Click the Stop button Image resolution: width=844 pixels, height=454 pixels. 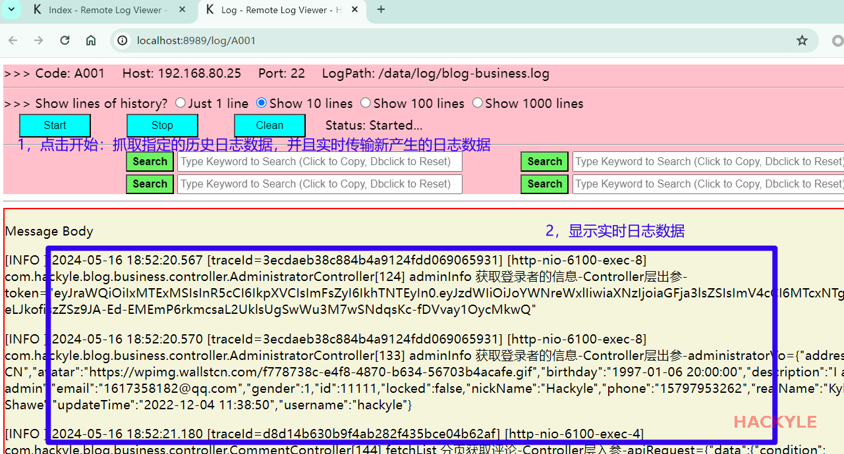click(x=162, y=125)
